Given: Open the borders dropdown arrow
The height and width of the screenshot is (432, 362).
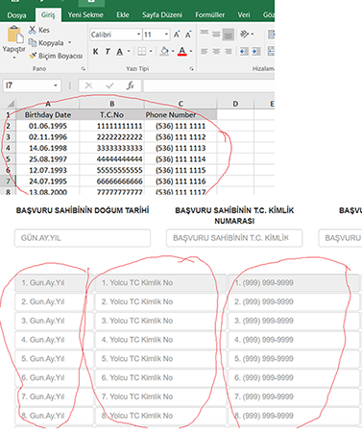Looking at the screenshot, I should pos(151,52).
